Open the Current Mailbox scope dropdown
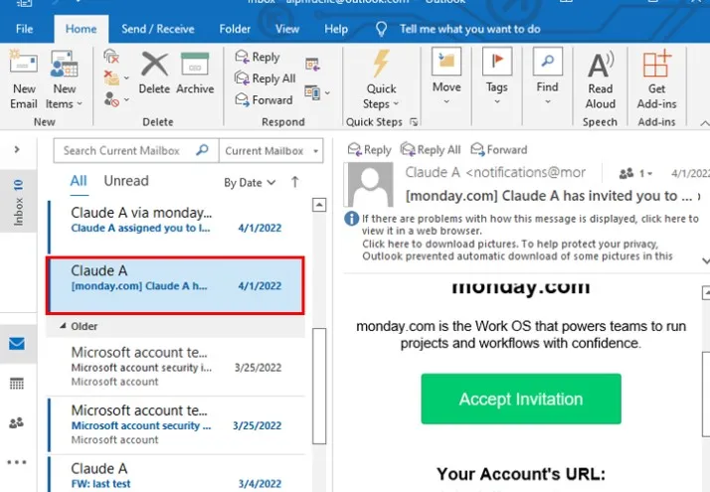The image size is (710, 492). [x=271, y=151]
